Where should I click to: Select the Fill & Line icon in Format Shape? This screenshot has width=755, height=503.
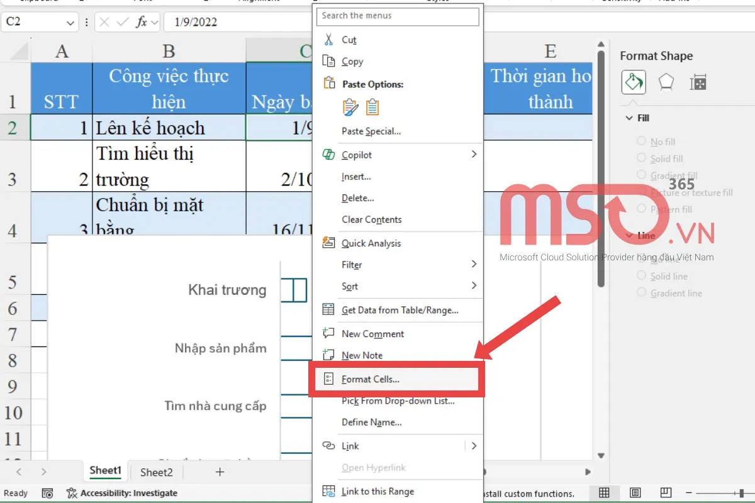(633, 82)
